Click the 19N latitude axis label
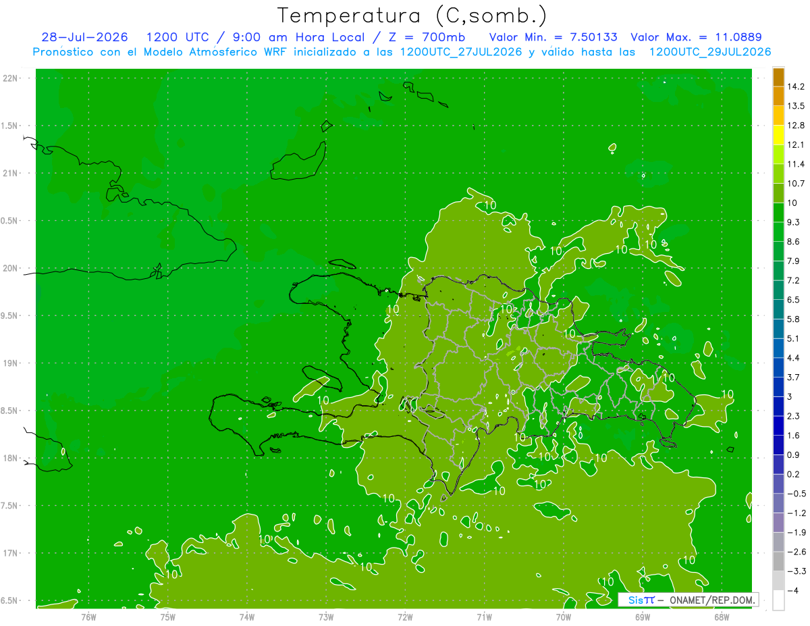This screenshot has height=626, width=810. click(x=11, y=363)
